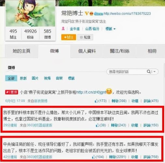Image resolution: width=165 pixels, height=163 pixels.
Task: Click the red 置顶 pinned badge
Action: point(12,92)
